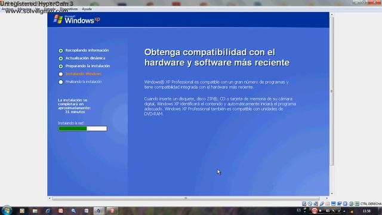
Task: Open Windows Explorer folder icon in taskbar
Action: point(35,211)
